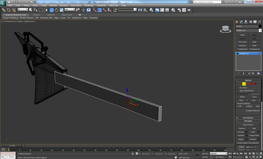Image resolution: width=263 pixels, height=159 pixels.
Task: Select Element sub-object level icon
Action: tap(255, 84)
